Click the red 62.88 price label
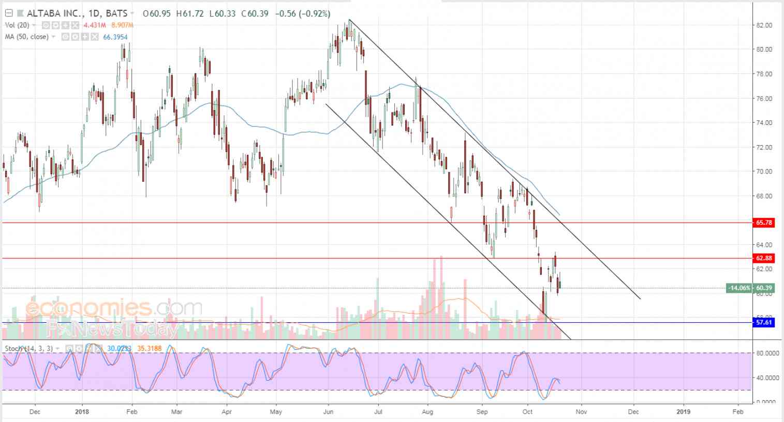Image resolution: width=784 pixels, height=422 pixels. pos(764,258)
